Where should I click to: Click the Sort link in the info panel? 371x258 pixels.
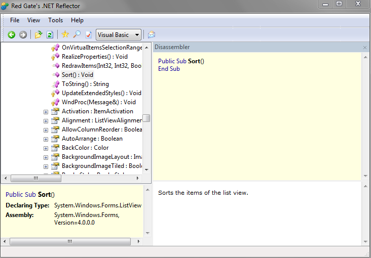pyautogui.click(x=44, y=194)
